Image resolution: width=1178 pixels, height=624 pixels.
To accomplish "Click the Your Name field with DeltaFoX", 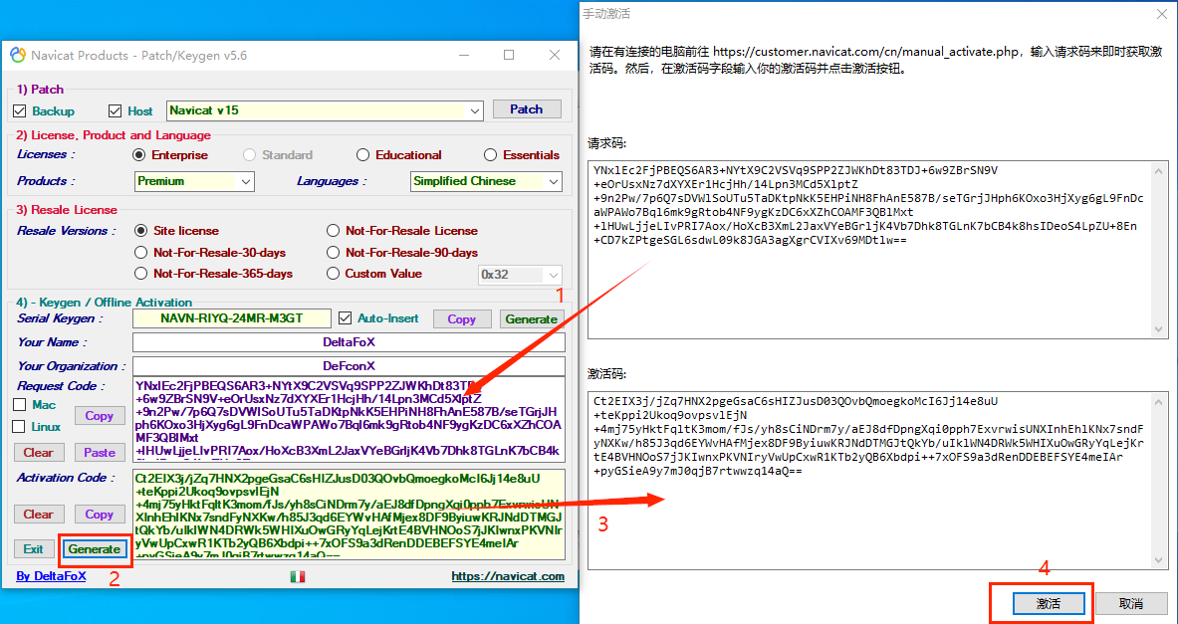I will pyautogui.click(x=349, y=341).
